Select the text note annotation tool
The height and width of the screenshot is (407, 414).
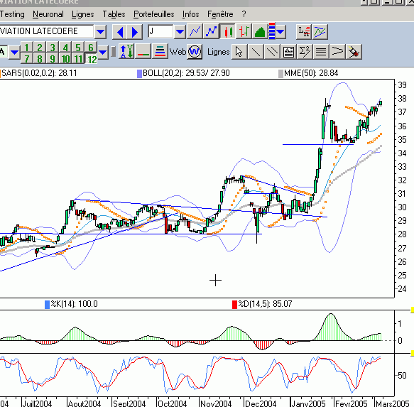288,52
